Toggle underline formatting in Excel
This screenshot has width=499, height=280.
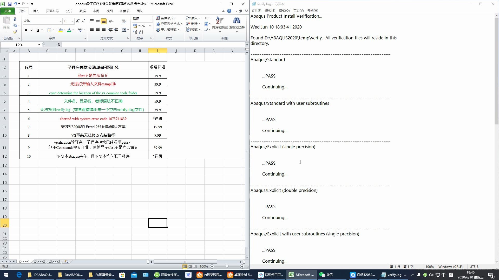(x=38, y=30)
